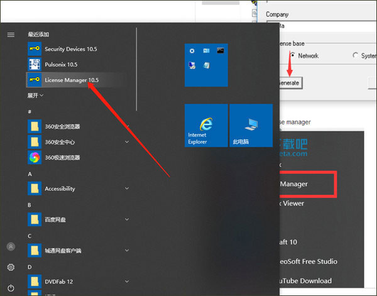Select the System radio button
This screenshot has height=296, width=377.
[357, 55]
